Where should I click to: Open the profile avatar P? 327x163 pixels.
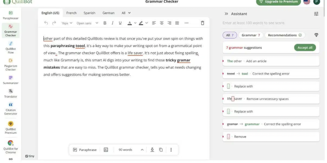coord(316,2)
